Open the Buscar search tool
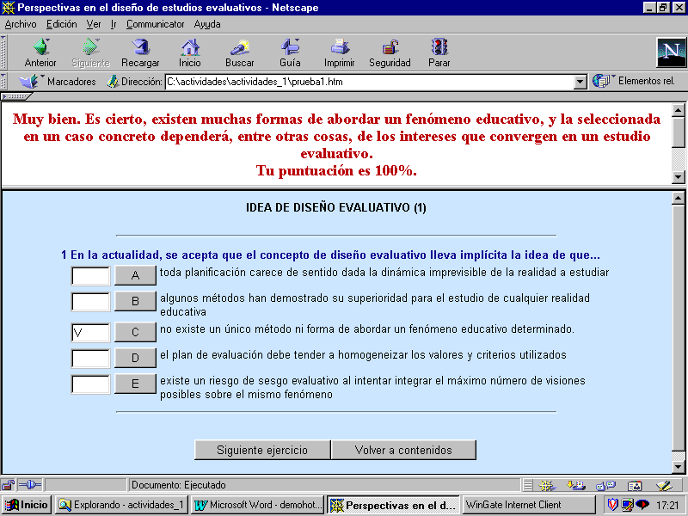The height and width of the screenshot is (516, 688). click(240, 52)
